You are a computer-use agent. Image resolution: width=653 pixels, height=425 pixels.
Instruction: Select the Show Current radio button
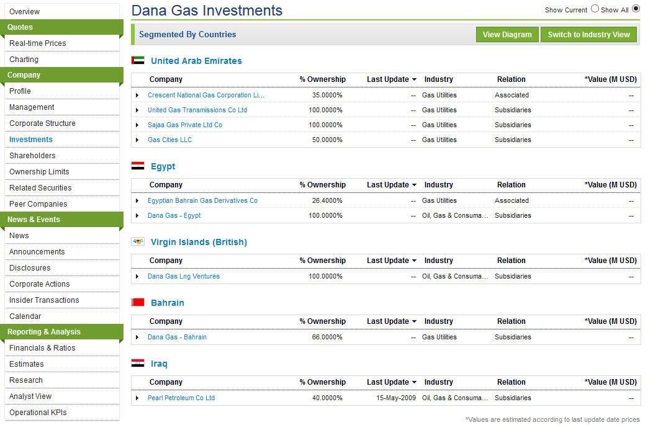(x=595, y=8)
